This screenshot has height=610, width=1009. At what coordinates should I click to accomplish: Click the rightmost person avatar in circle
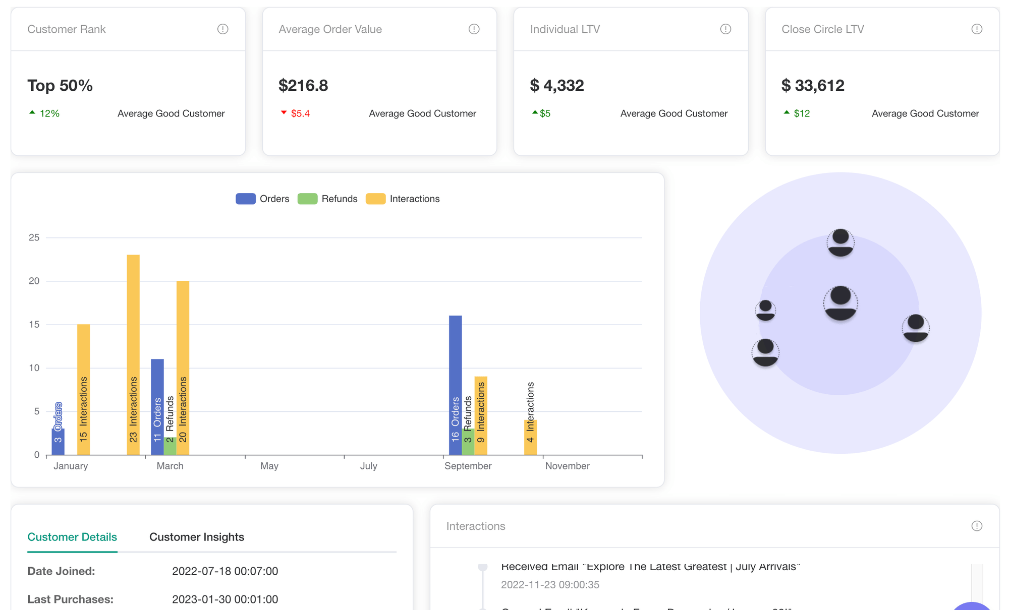pos(916,328)
